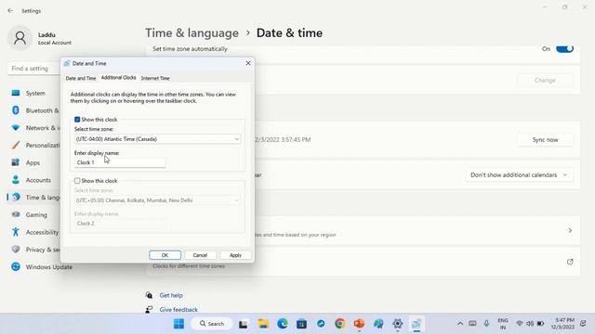Click the Sync now button

point(545,139)
